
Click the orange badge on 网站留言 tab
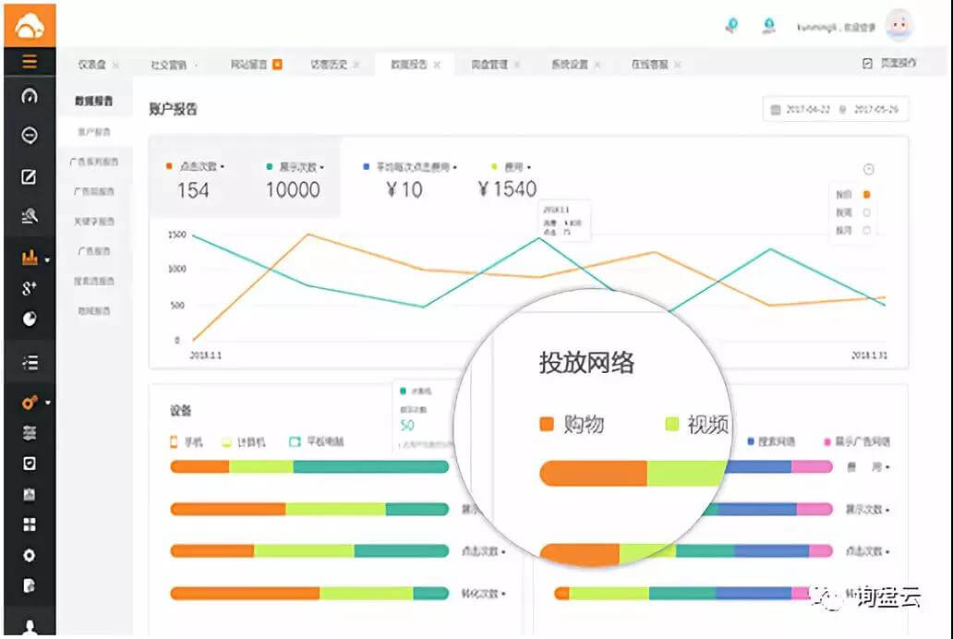[277, 64]
